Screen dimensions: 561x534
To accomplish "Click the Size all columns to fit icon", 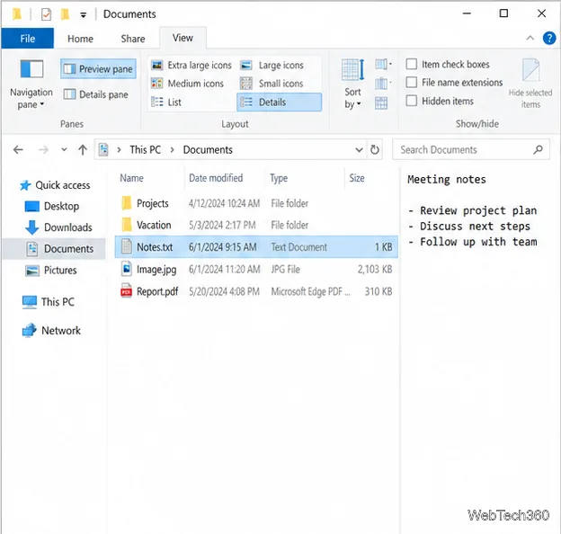I will click(x=381, y=103).
